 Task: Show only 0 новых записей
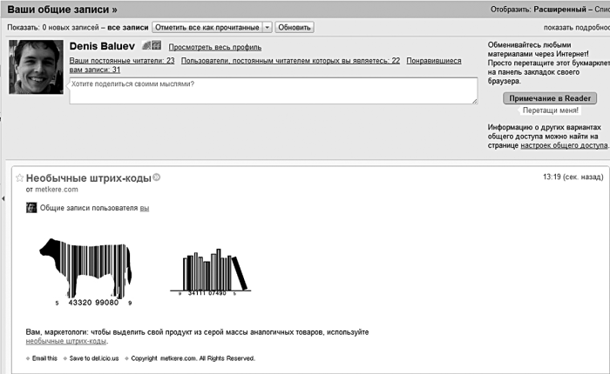71,28
